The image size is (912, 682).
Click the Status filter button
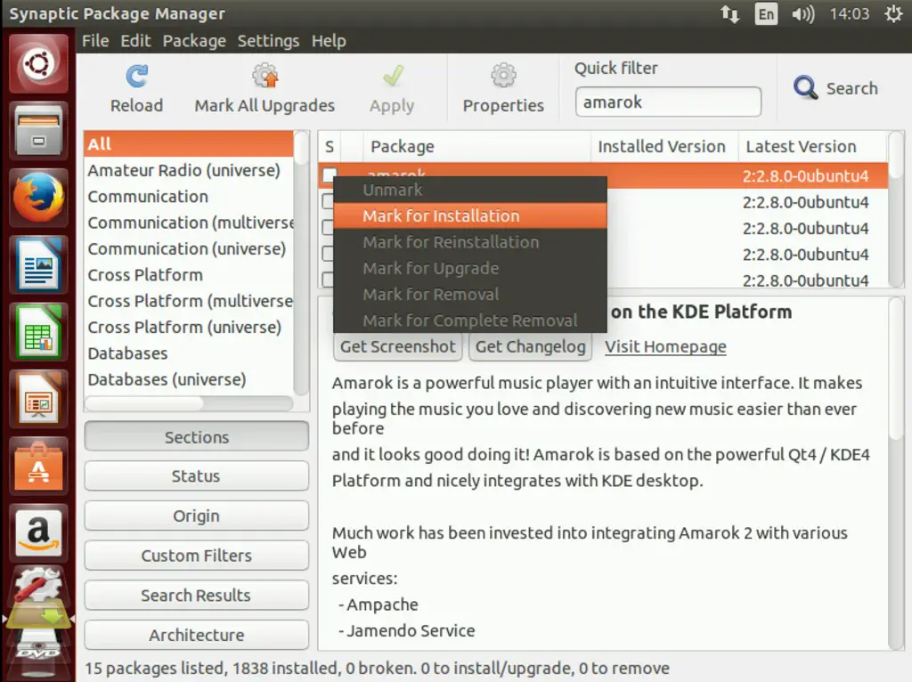click(197, 476)
